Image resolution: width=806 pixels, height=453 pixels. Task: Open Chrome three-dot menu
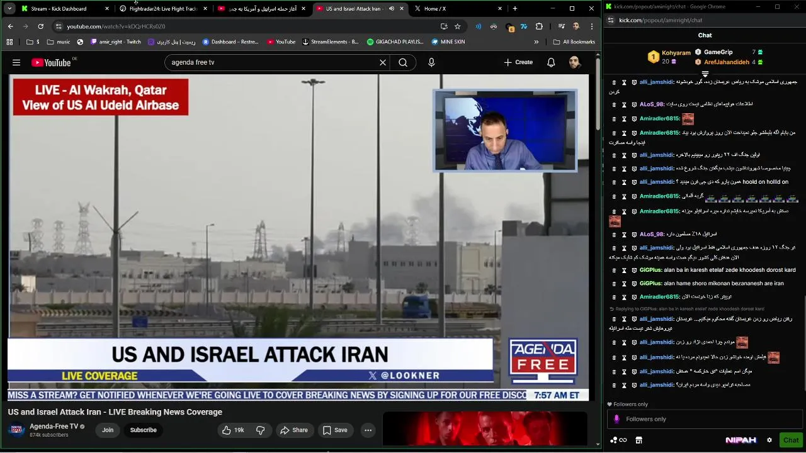pyautogui.click(x=591, y=26)
